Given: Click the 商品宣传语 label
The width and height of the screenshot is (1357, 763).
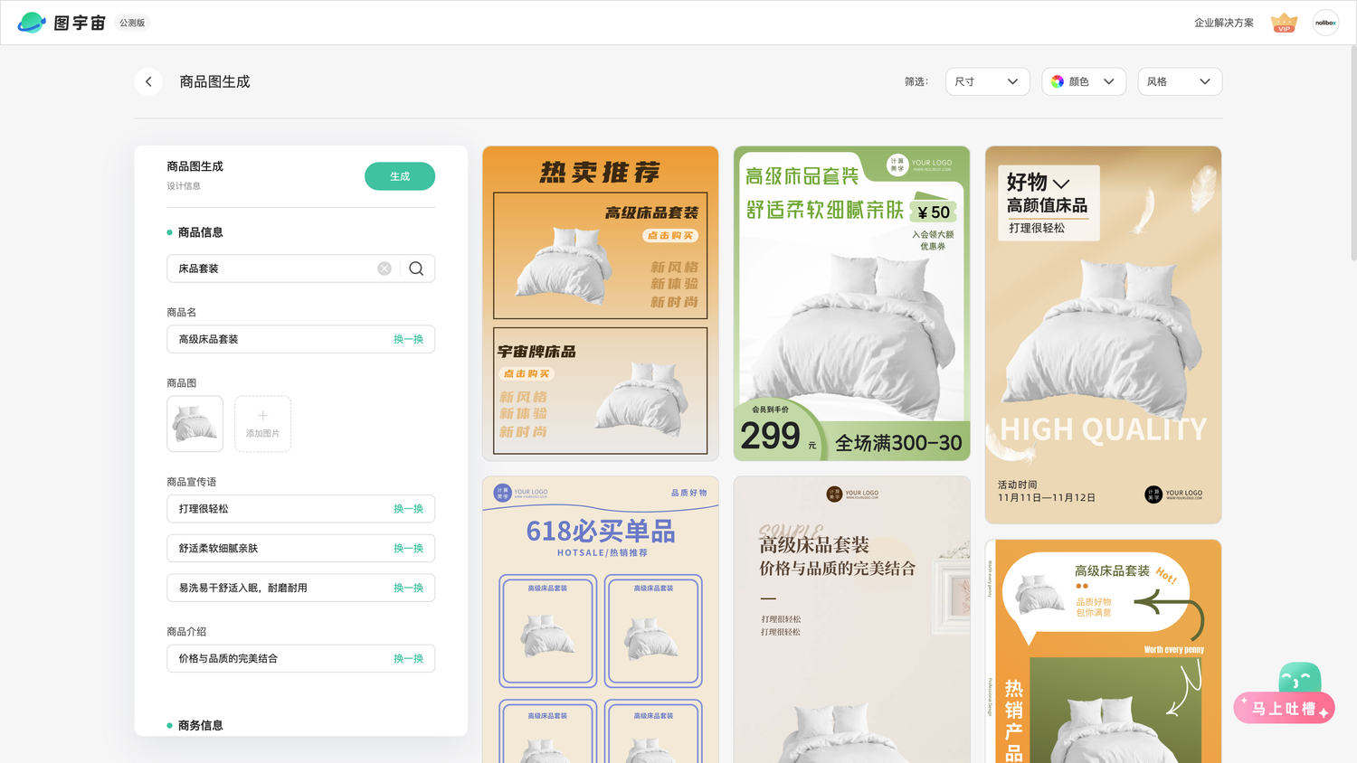Looking at the screenshot, I should point(192,482).
